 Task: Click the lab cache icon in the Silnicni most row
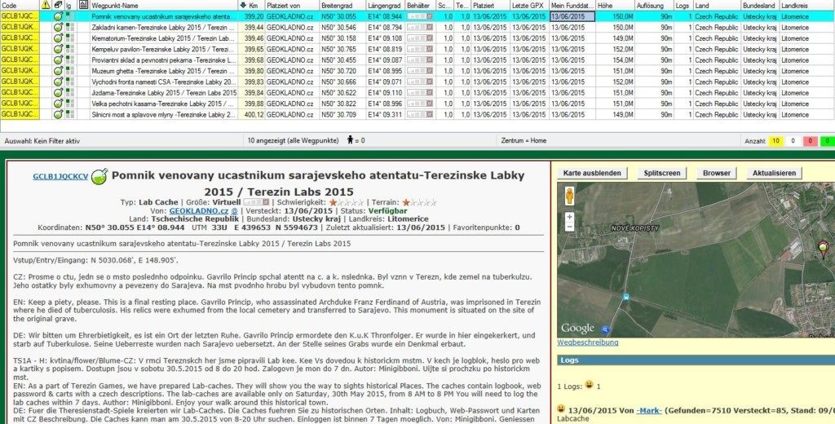[x=58, y=114]
